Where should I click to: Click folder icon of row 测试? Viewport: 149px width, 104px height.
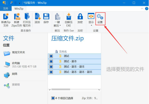click(60, 56)
